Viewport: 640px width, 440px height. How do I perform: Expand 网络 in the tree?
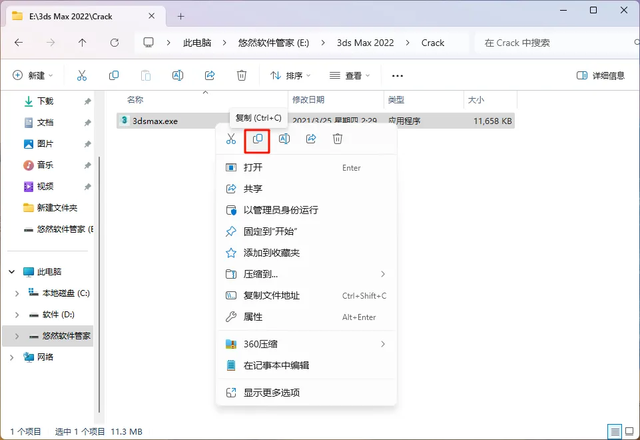point(12,357)
